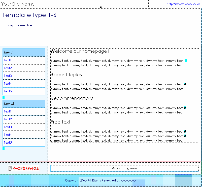This screenshot has width=202, height=187.
Task: Click the line break marker below Menu2 list
Action: (4, 149)
